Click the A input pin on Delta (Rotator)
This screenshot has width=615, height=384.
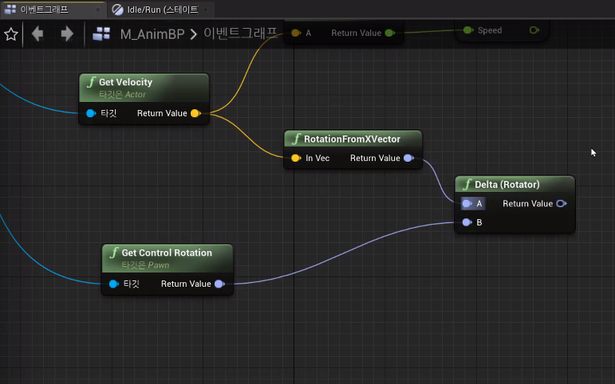coord(467,203)
